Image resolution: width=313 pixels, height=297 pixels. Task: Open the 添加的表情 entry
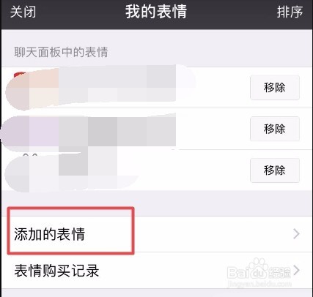coord(156,234)
